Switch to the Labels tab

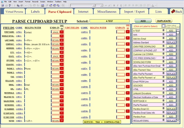coord(35,12)
